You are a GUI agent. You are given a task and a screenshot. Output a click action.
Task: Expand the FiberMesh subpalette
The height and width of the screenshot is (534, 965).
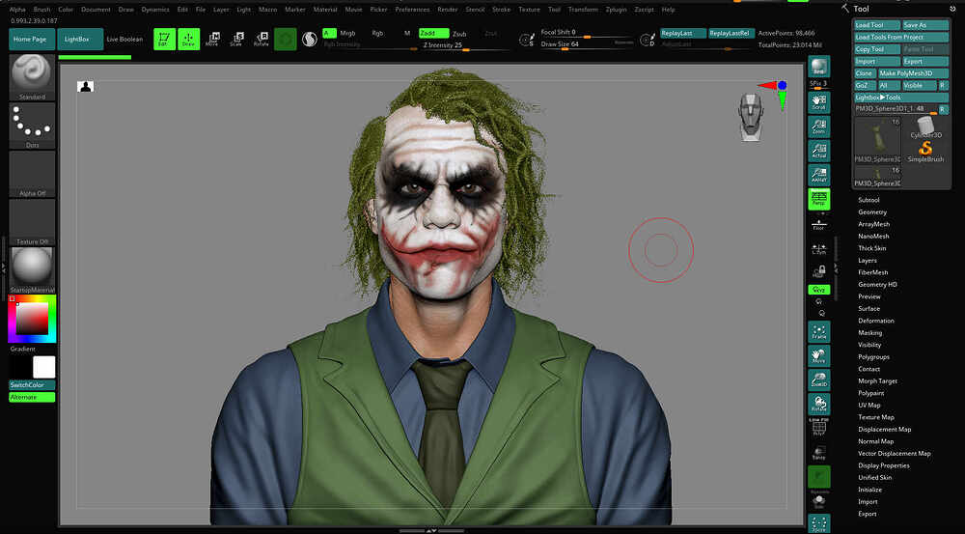pyautogui.click(x=872, y=272)
